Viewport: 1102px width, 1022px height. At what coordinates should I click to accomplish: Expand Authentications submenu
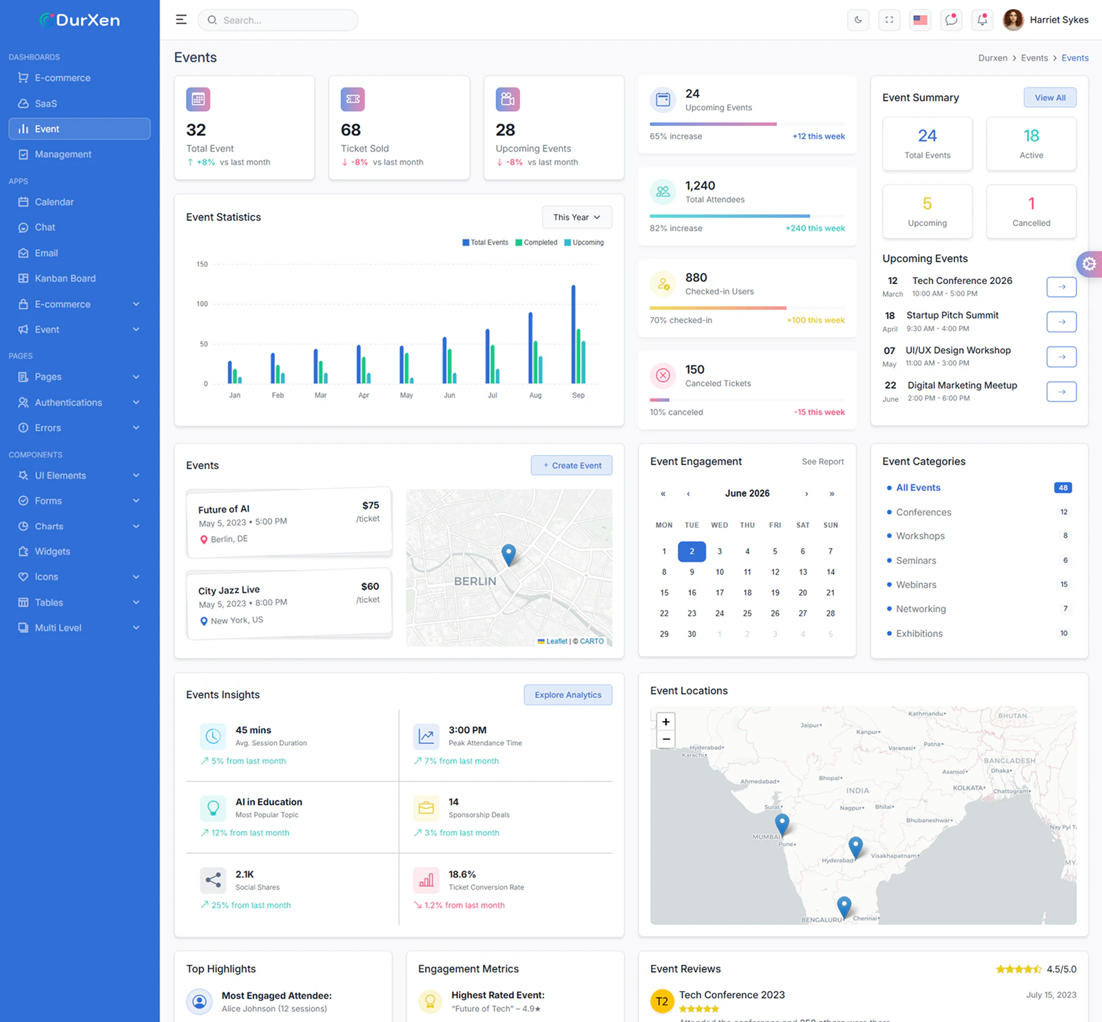click(79, 402)
